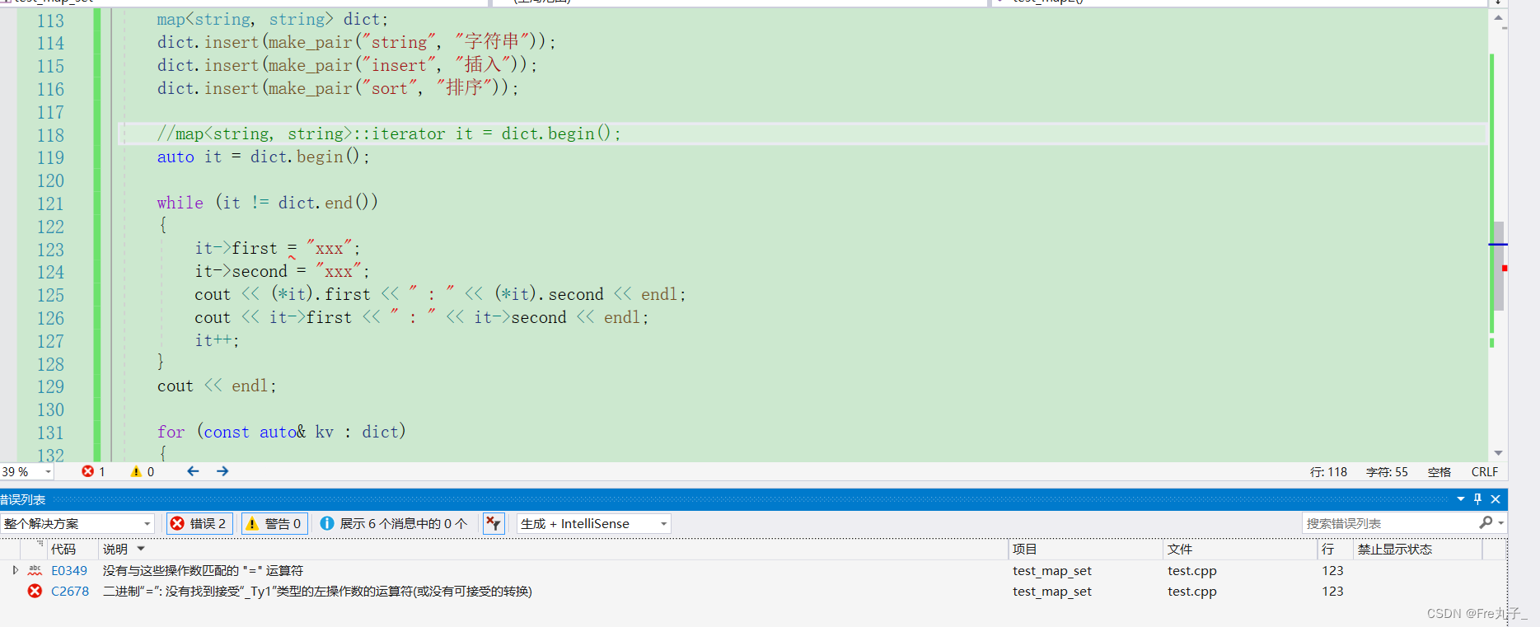Viewport: 1540px width, 627px height.
Task: Click the search error list input field
Action: 1389,523
